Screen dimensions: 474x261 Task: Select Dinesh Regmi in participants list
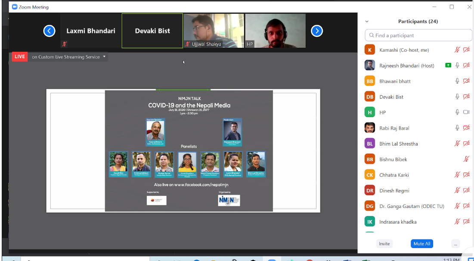[394, 191]
